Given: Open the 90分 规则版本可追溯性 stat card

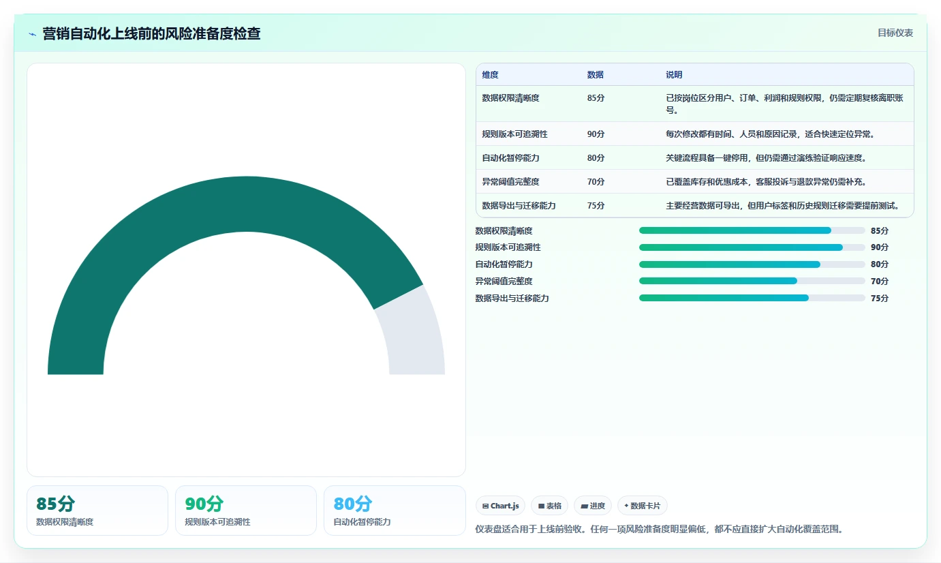Looking at the screenshot, I should click(246, 511).
